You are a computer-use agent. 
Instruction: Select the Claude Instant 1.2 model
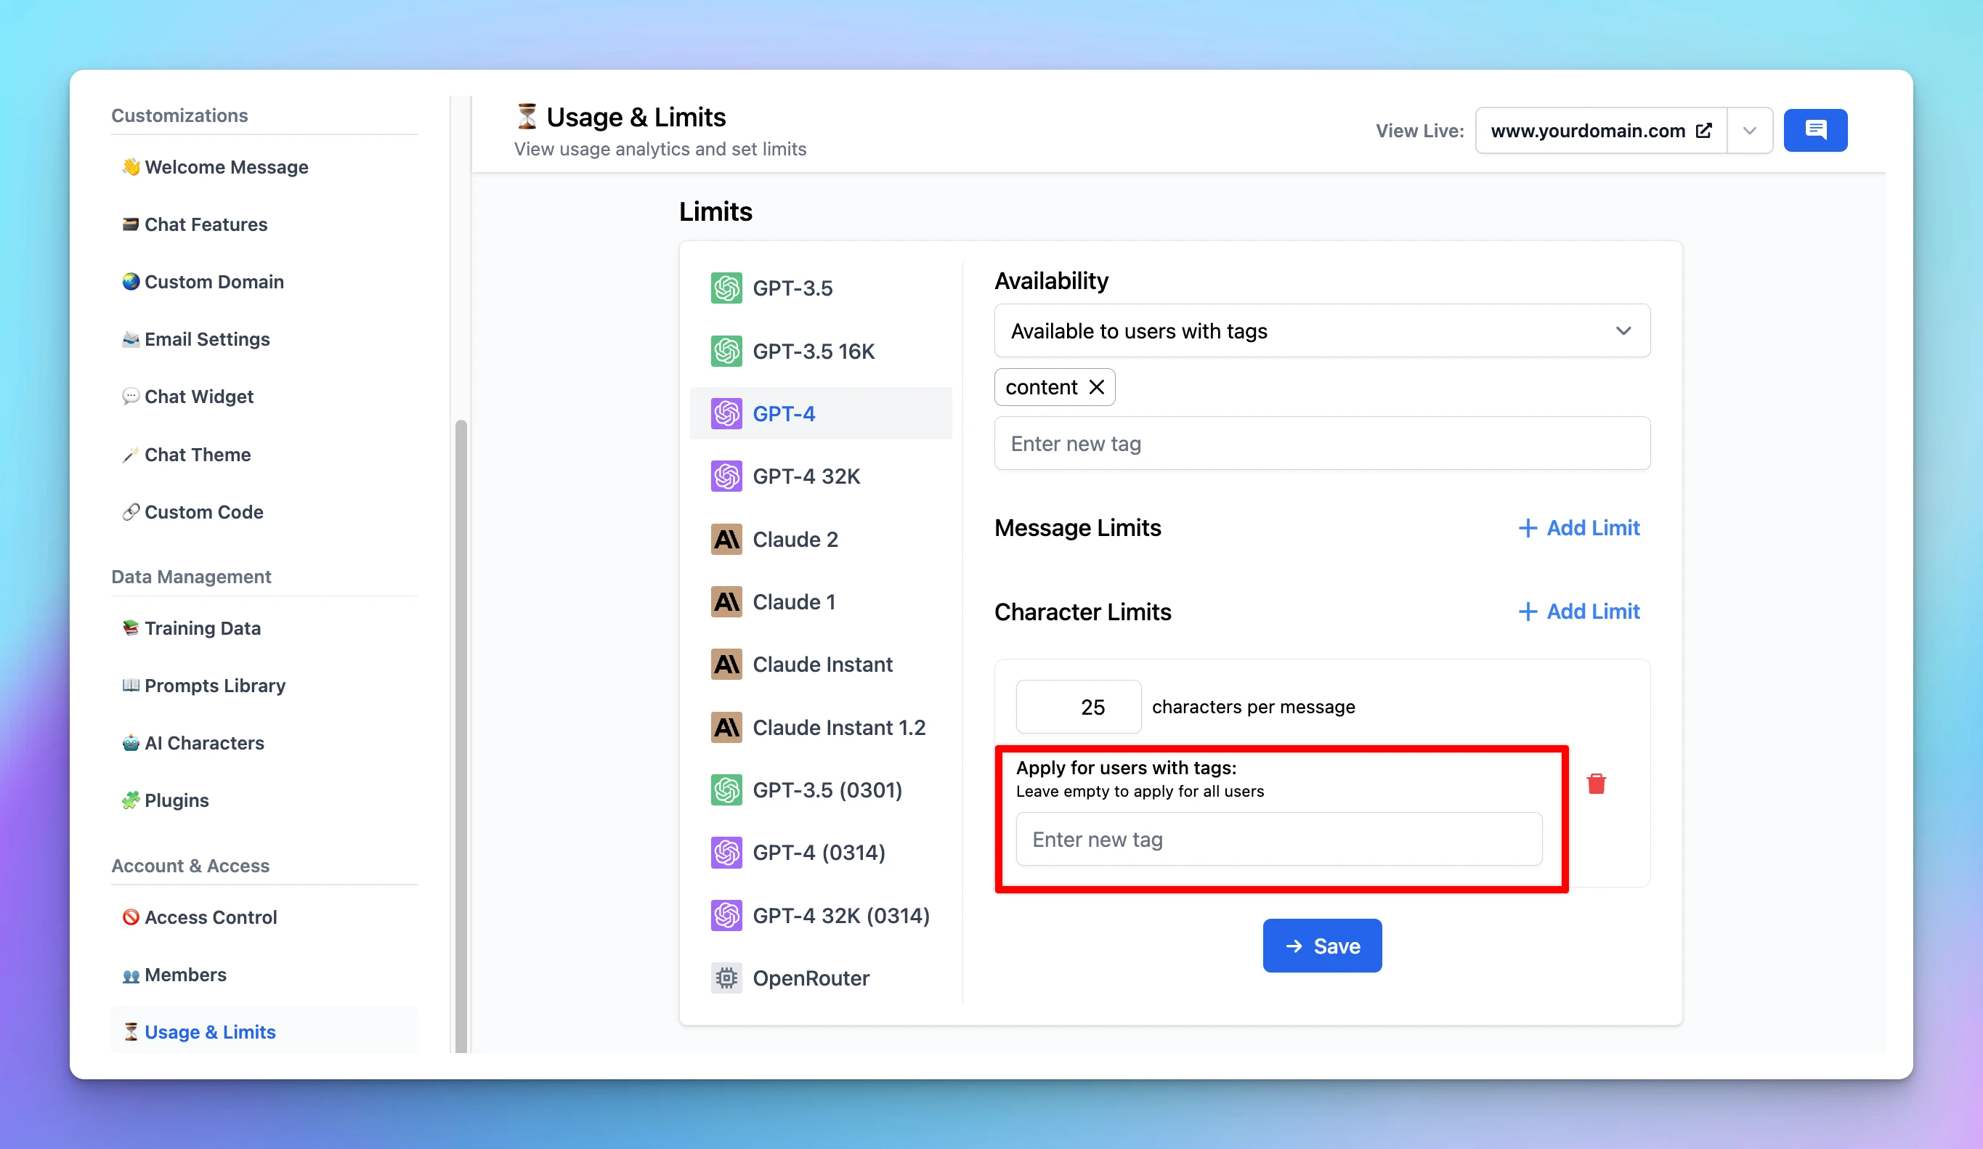click(x=839, y=727)
